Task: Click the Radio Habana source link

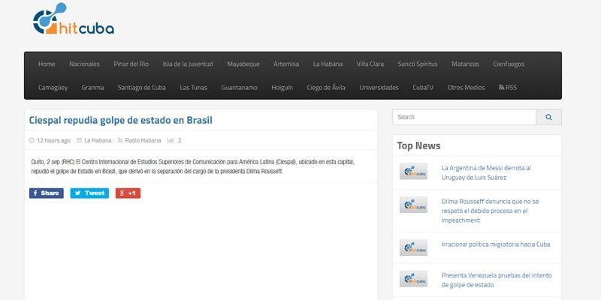Action: coord(141,140)
